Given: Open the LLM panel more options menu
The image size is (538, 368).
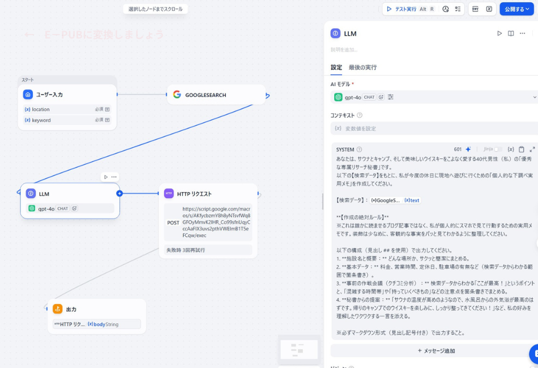Looking at the screenshot, I should click(x=523, y=33).
